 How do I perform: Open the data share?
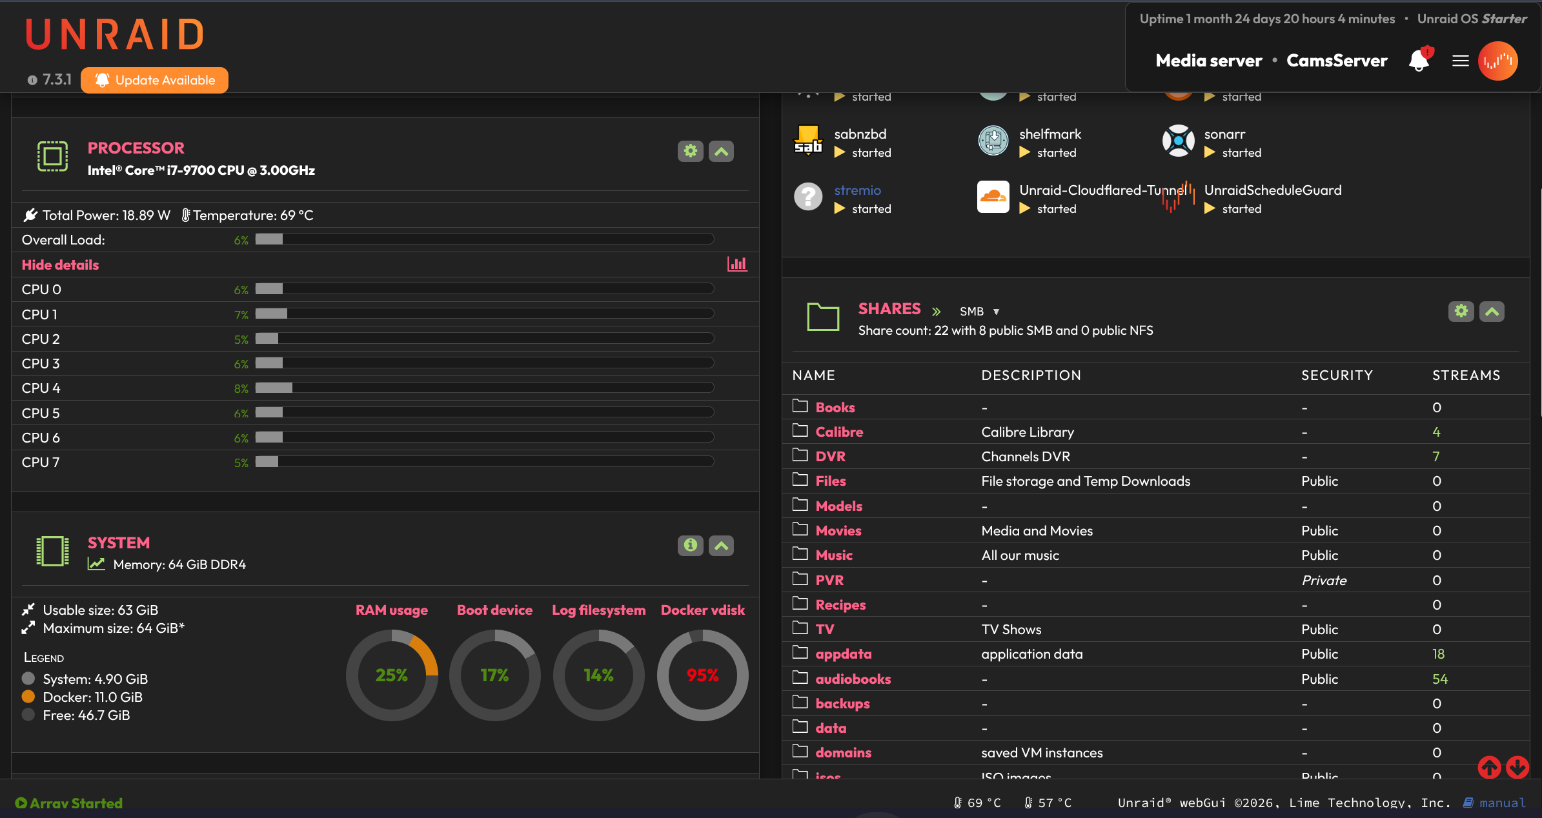831,728
